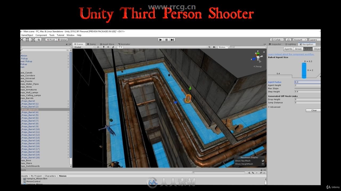The width and height of the screenshot is (341, 191).
Task: Lock the Hierarchy panel
Action: [66, 44]
